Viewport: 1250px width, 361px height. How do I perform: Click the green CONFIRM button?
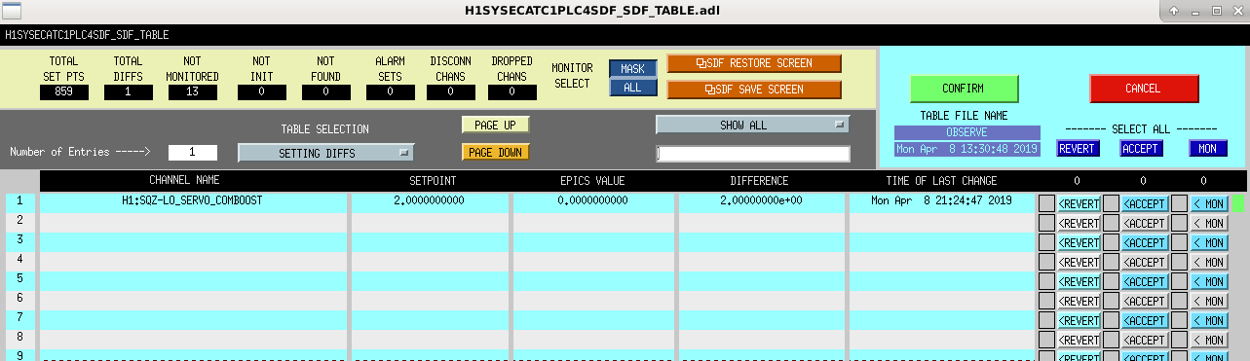point(964,89)
